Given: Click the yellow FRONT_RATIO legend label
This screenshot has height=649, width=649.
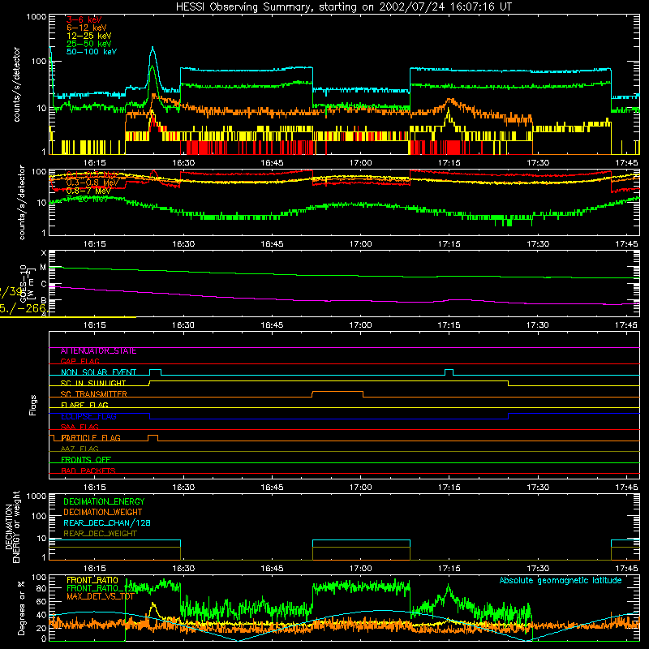Looking at the screenshot, I should 92,580.
